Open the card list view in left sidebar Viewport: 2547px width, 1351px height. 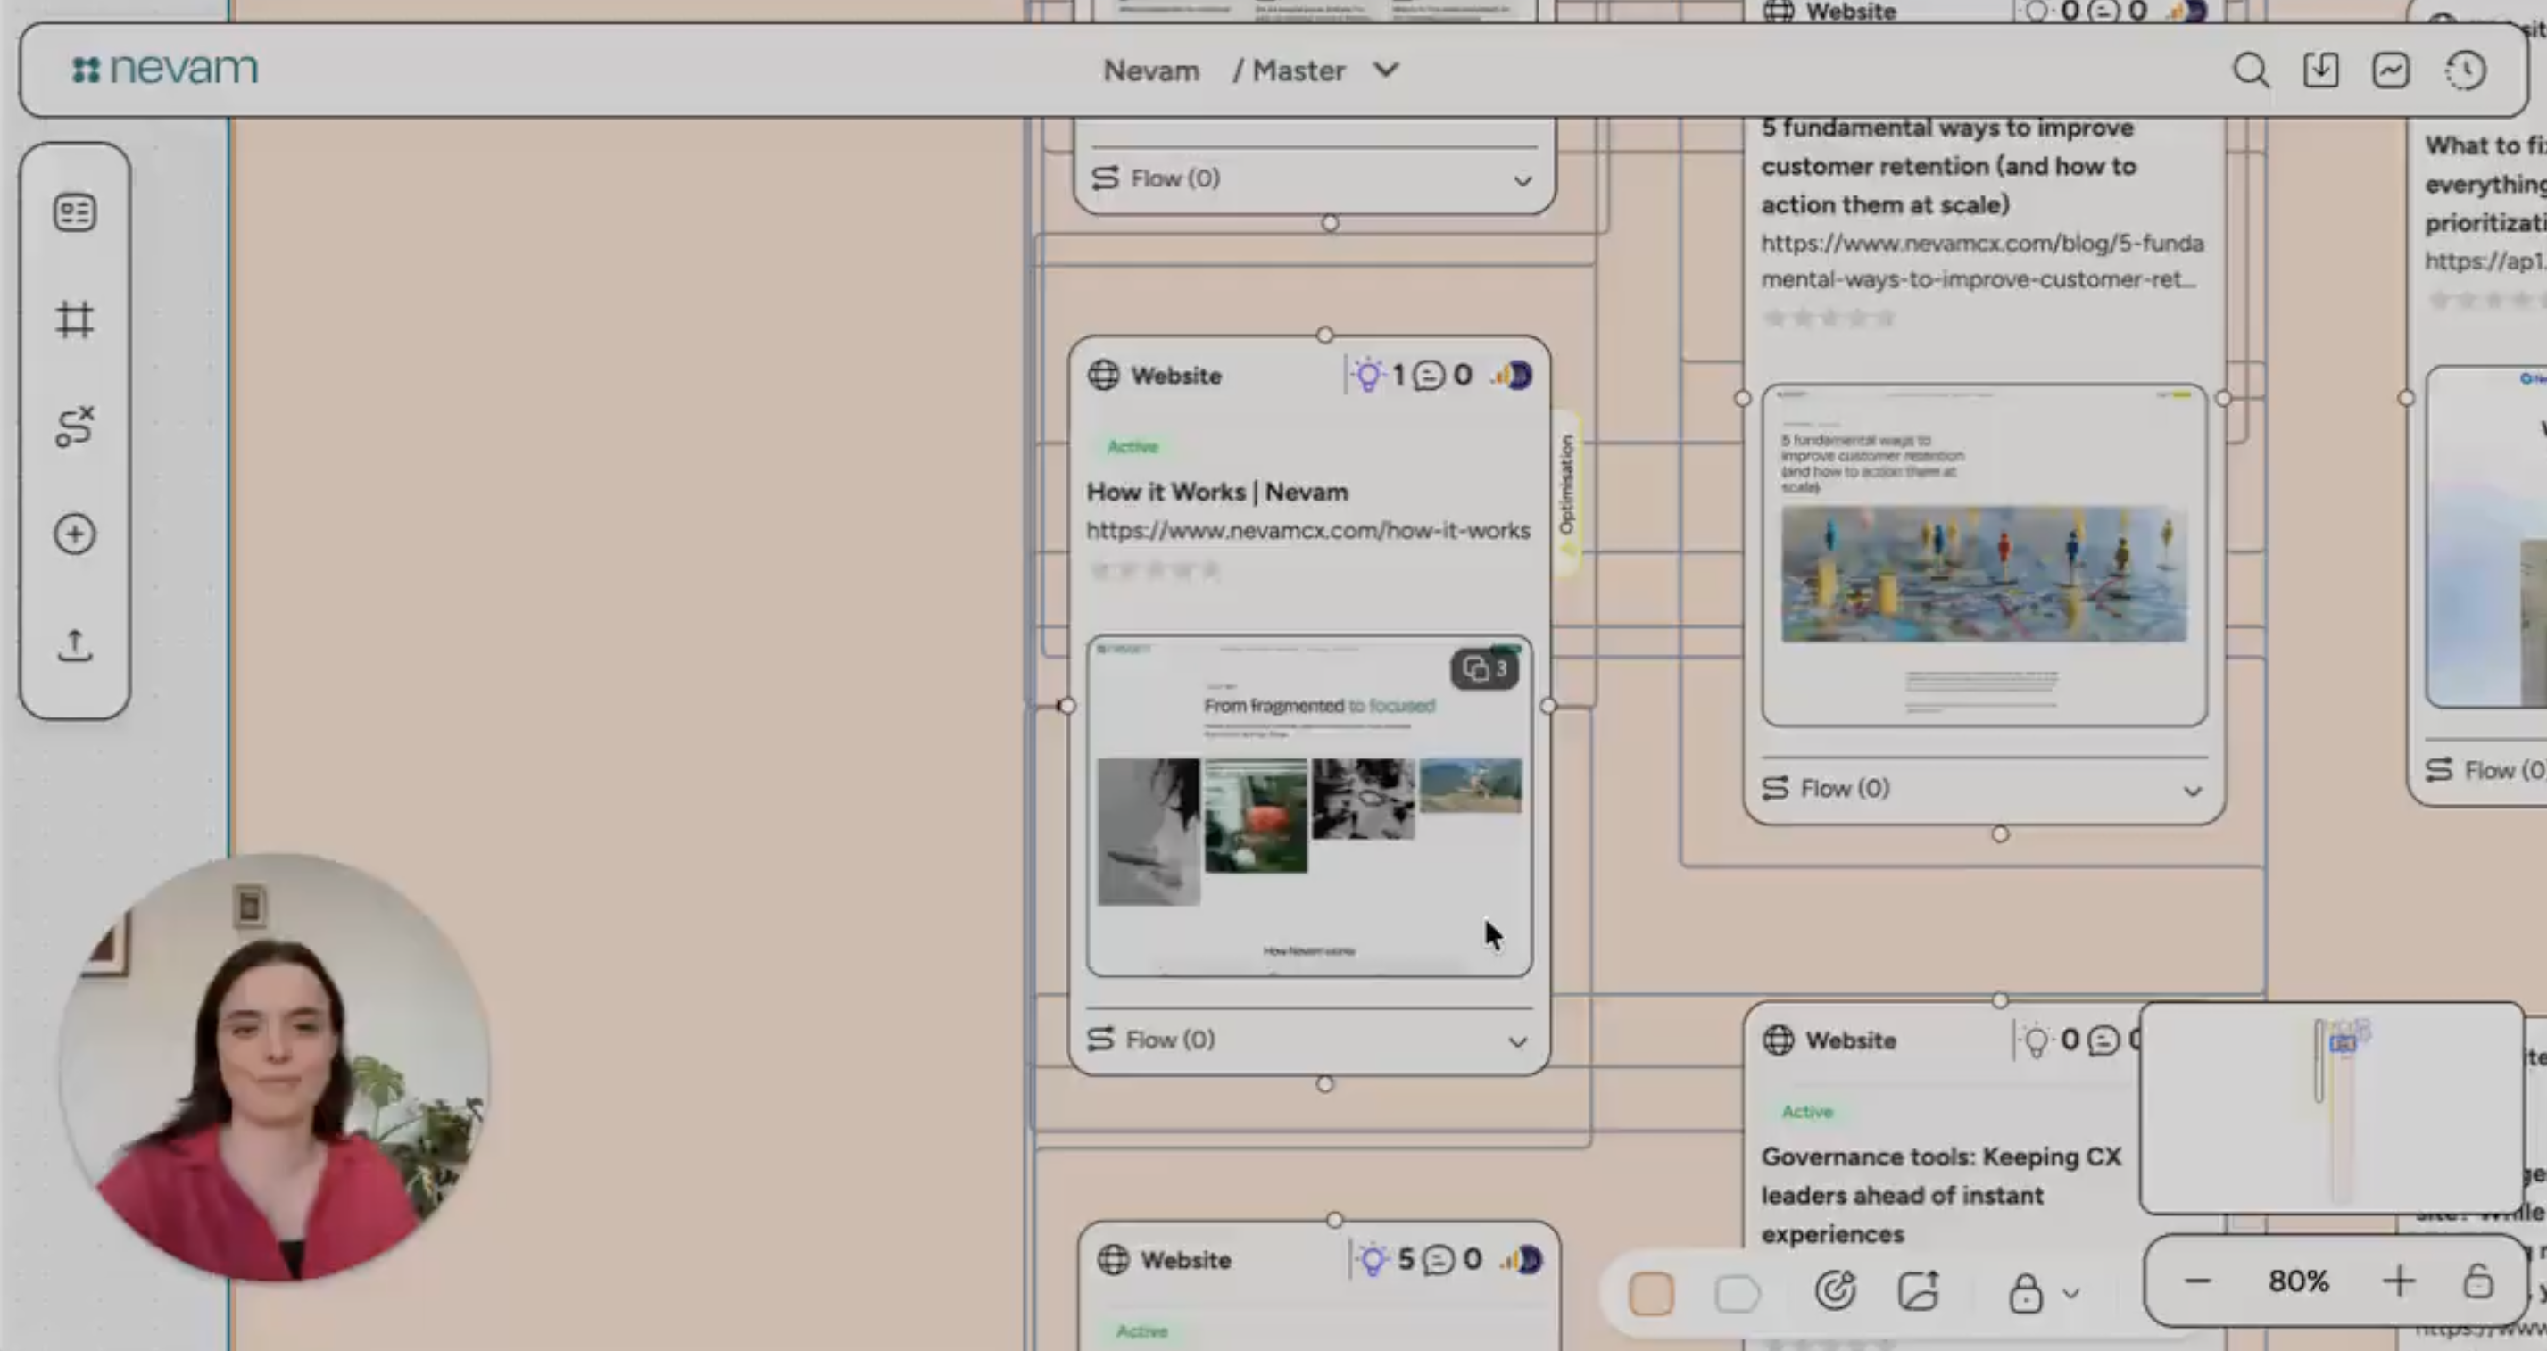pos(74,212)
